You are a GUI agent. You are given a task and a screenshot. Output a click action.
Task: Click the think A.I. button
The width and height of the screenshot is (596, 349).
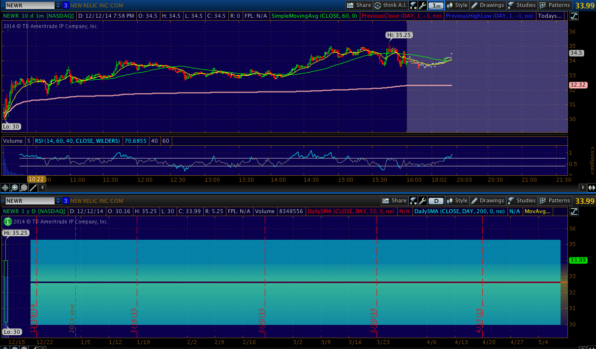[x=390, y=5]
